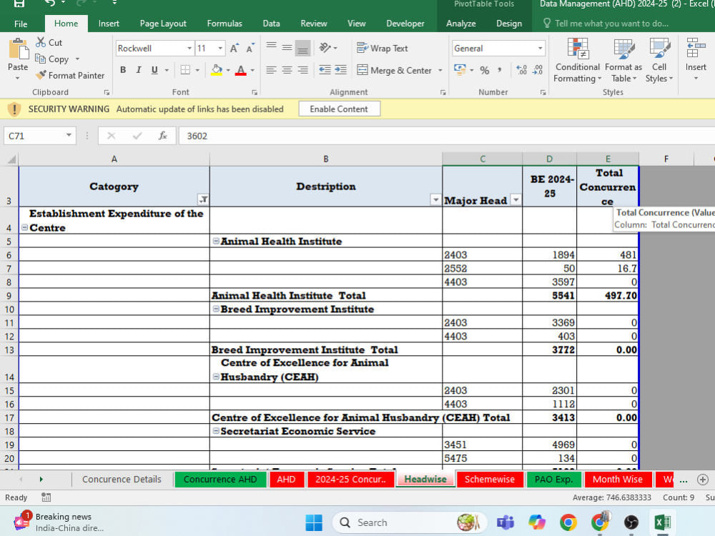
Task: Open the PivotTable Analyze tab
Action: 460,24
